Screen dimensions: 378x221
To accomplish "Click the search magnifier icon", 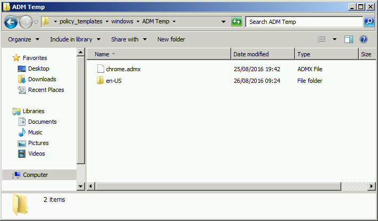I will 369,22.
